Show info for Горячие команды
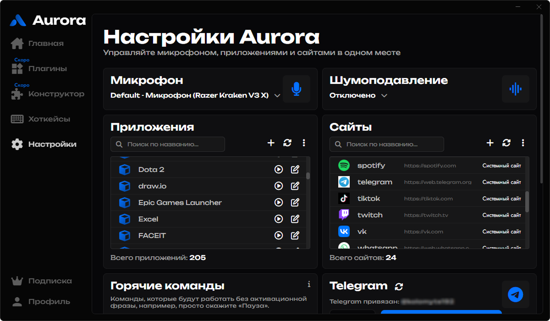This screenshot has height=321, width=550. (309, 284)
